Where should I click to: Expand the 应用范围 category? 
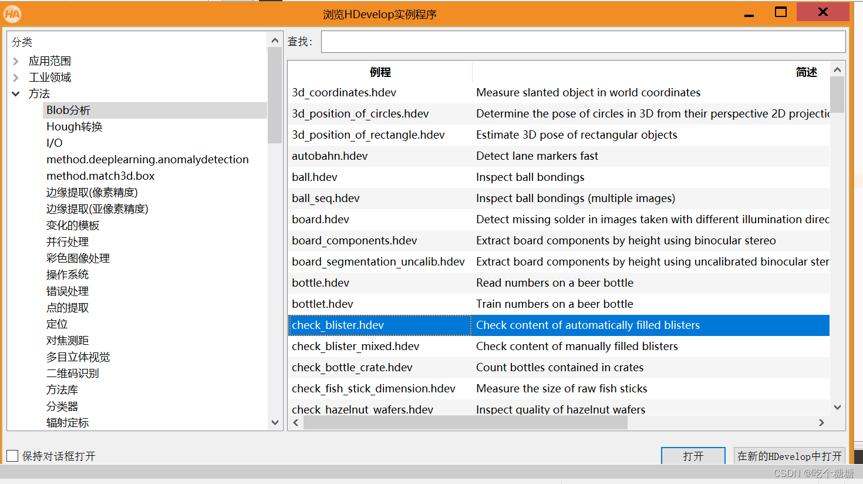pyautogui.click(x=16, y=61)
